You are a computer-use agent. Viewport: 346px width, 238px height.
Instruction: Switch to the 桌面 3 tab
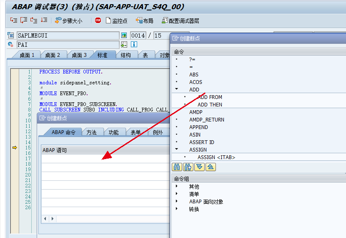pyautogui.click(x=79, y=55)
